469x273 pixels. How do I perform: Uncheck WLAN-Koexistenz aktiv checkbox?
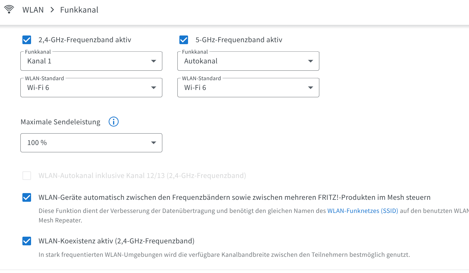click(x=27, y=241)
